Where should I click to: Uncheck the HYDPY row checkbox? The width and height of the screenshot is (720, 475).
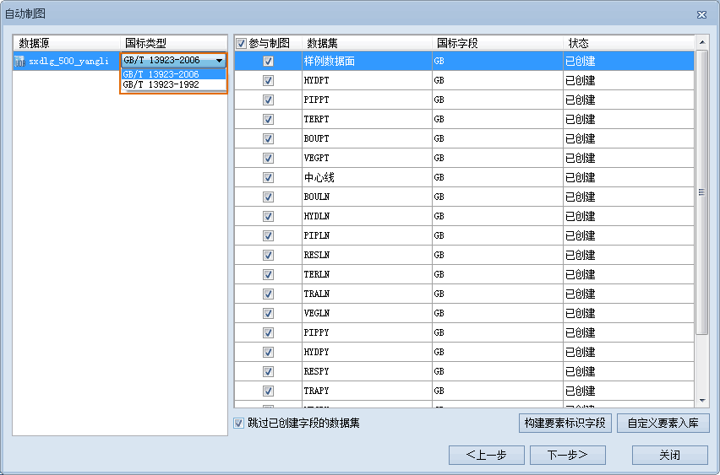[x=268, y=352]
